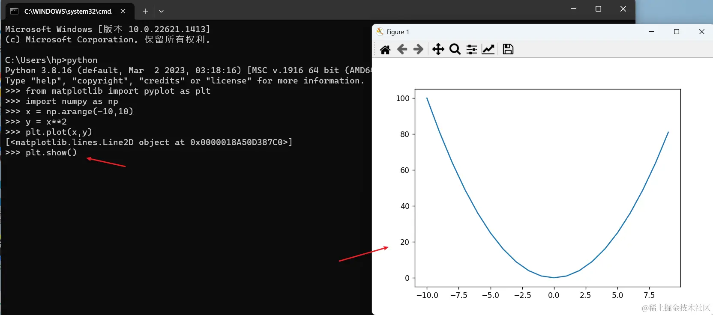Screen dimensions: 713x315
Task: Close the cmd.exe terminal tab
Action: (x=123, y=11)
